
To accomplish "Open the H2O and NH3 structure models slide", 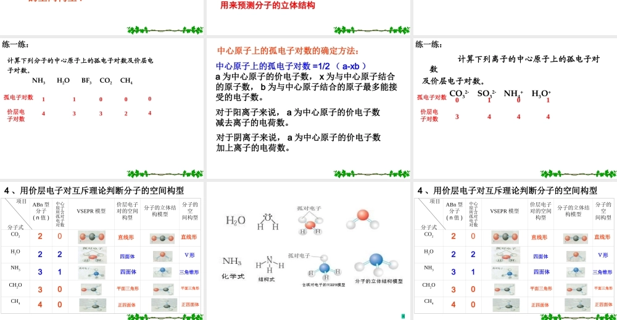I will (x=308, y=251).
